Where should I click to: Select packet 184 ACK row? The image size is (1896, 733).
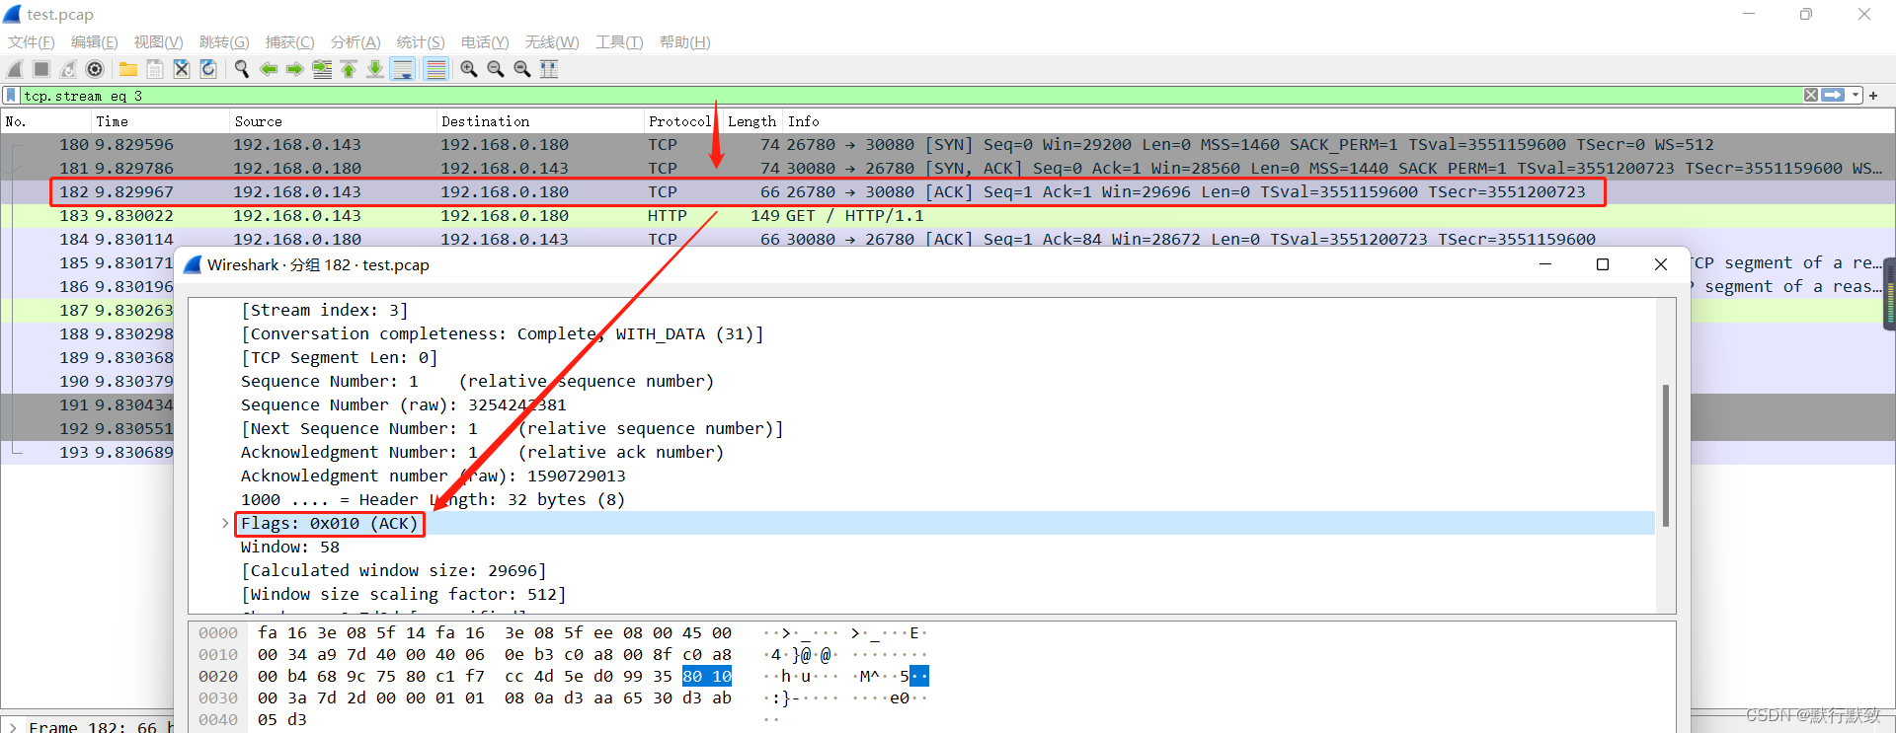948,240
